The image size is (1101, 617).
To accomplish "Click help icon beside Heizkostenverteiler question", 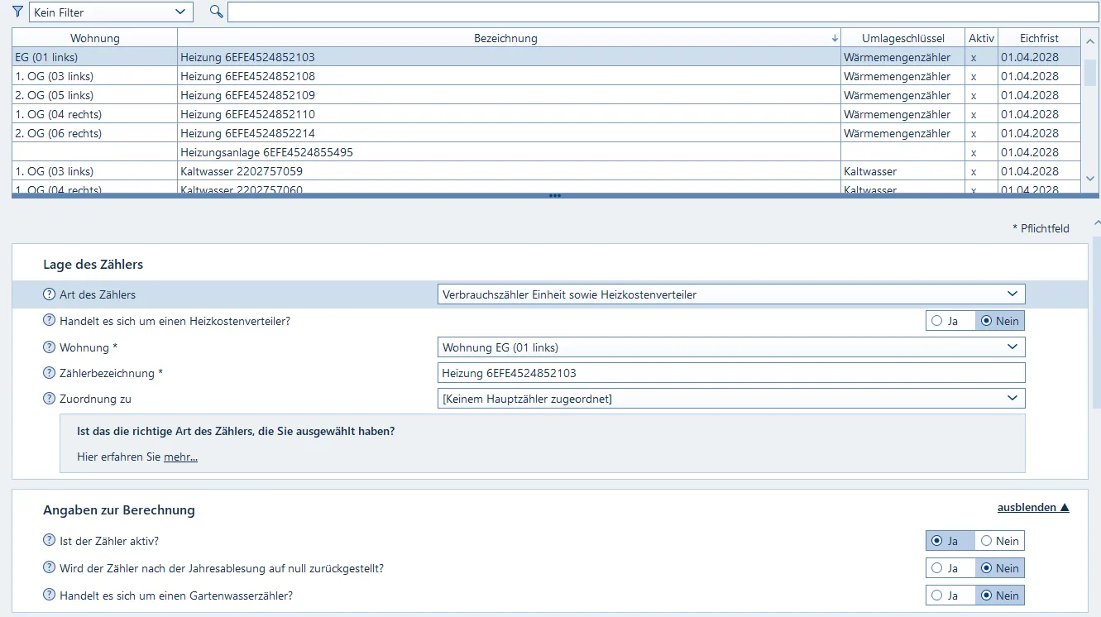I will (x=49, y=321).
